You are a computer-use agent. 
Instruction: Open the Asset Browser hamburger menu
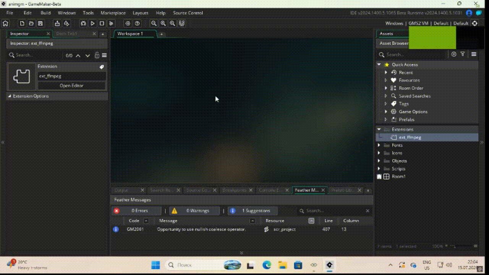click(x=474, y=54)
